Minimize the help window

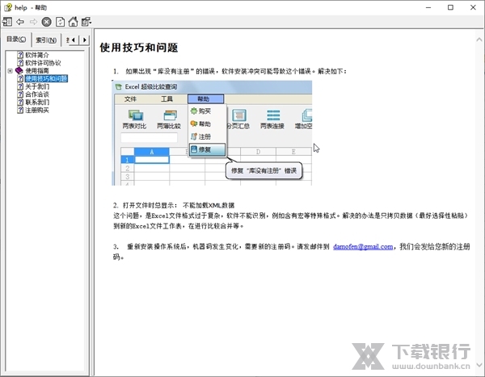pyautogui.click(x=428, y=7)
